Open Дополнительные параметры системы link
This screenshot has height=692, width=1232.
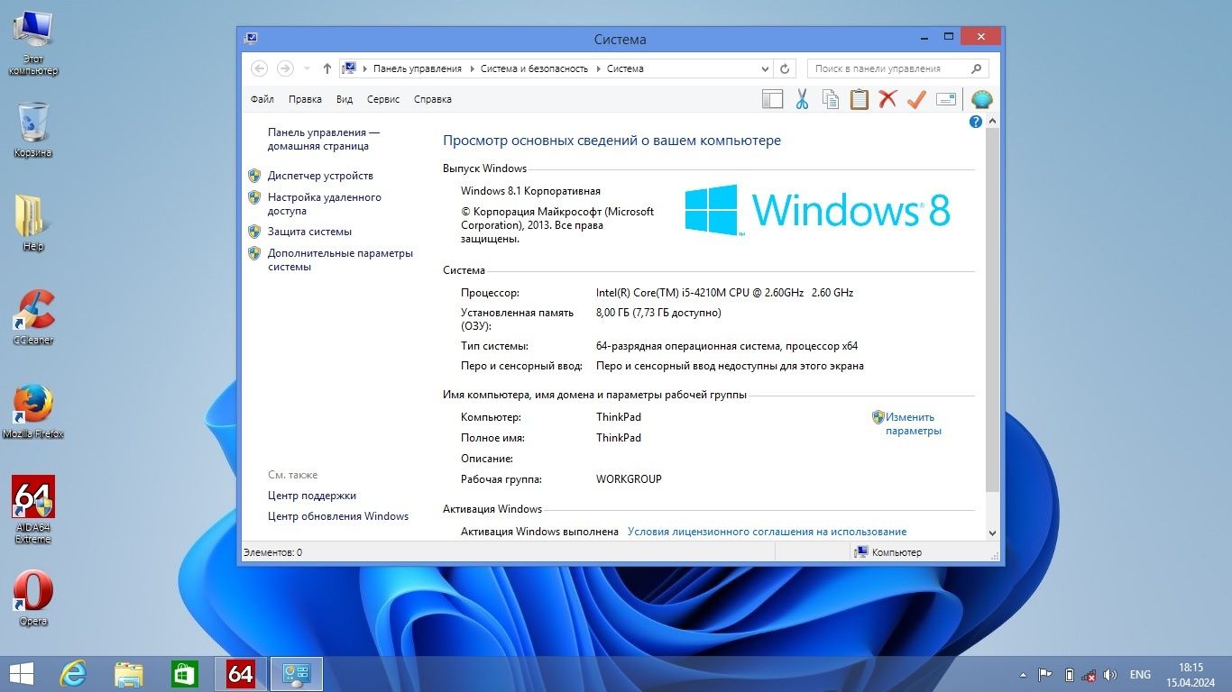pos(340,259)
